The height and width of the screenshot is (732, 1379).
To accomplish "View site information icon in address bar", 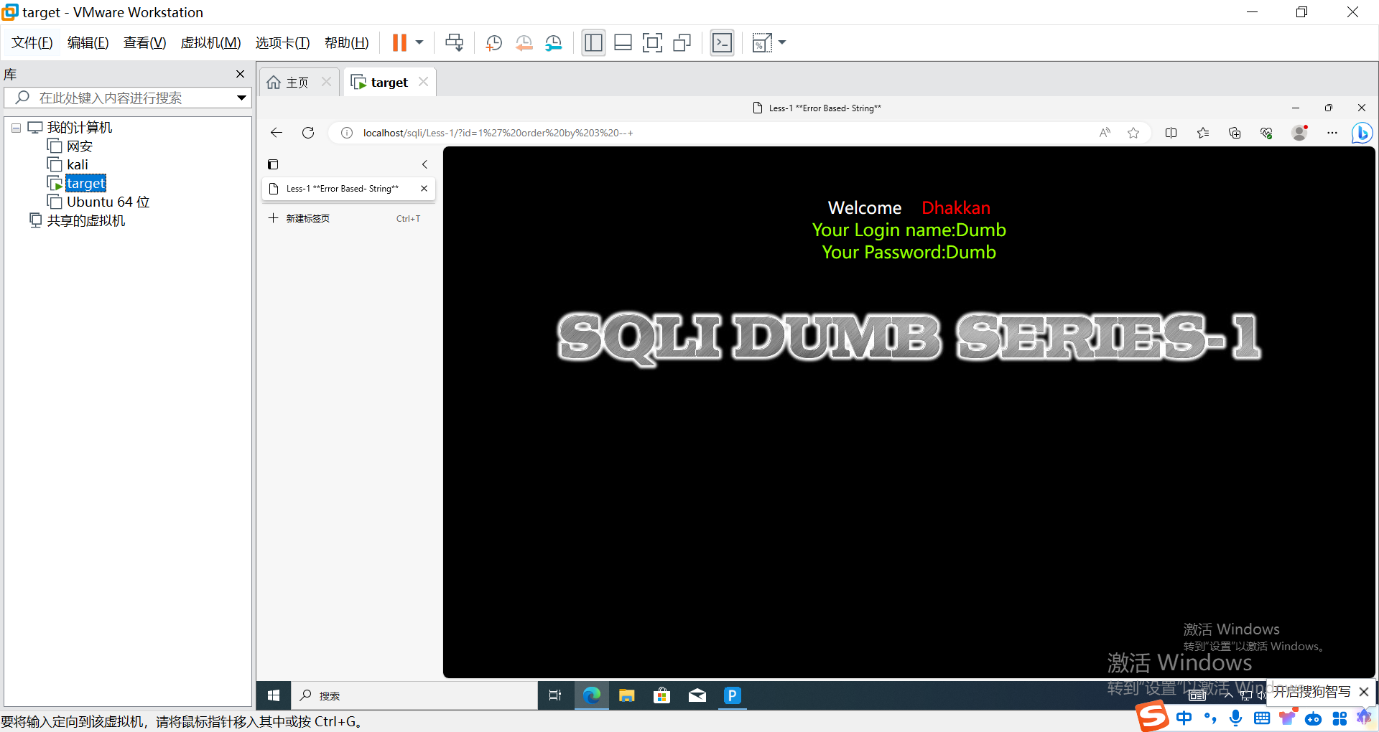I will [x=347, y=133].
